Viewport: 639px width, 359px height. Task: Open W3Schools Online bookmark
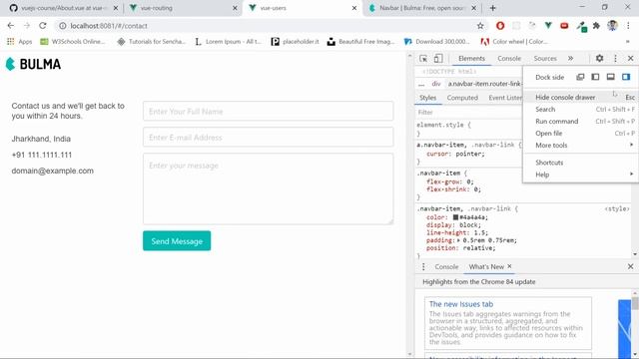pyautogui.click(x=73, y=42)
